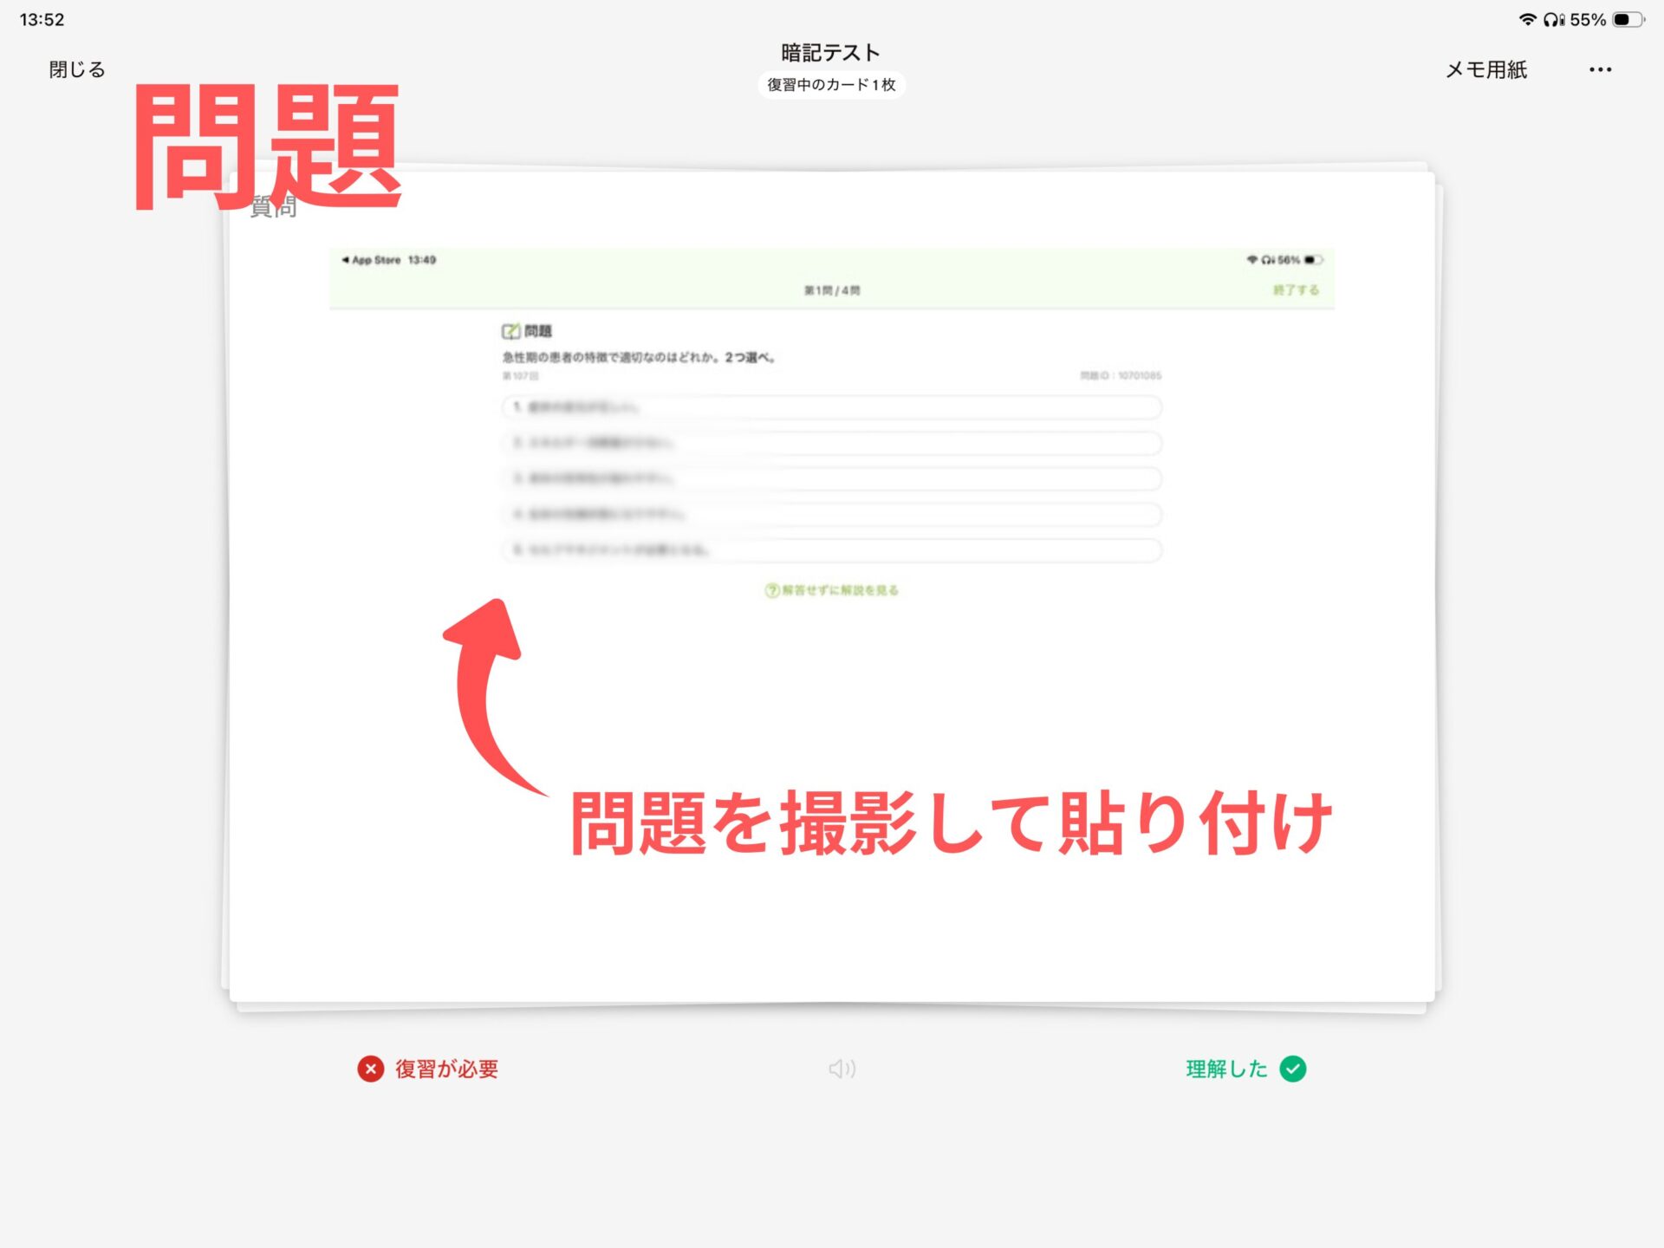Mark card as 復習が必要
Screen dimensions: 1664x1248
[445, 1069]
